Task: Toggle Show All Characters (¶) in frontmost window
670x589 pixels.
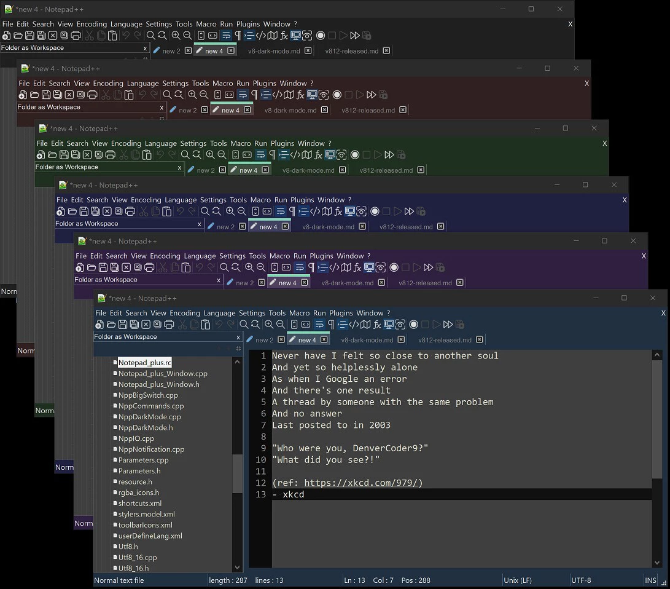Action: tap(331, 325)
